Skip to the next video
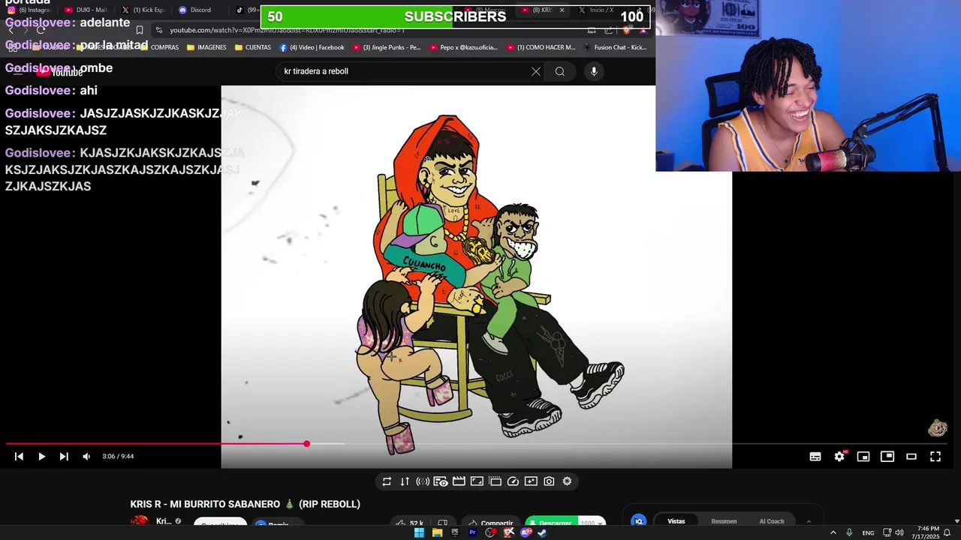961x540 pixels. pyautogui.click(x=64, y=456)
